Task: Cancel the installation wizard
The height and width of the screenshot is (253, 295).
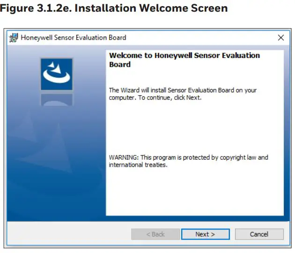Action: (259, 234)
